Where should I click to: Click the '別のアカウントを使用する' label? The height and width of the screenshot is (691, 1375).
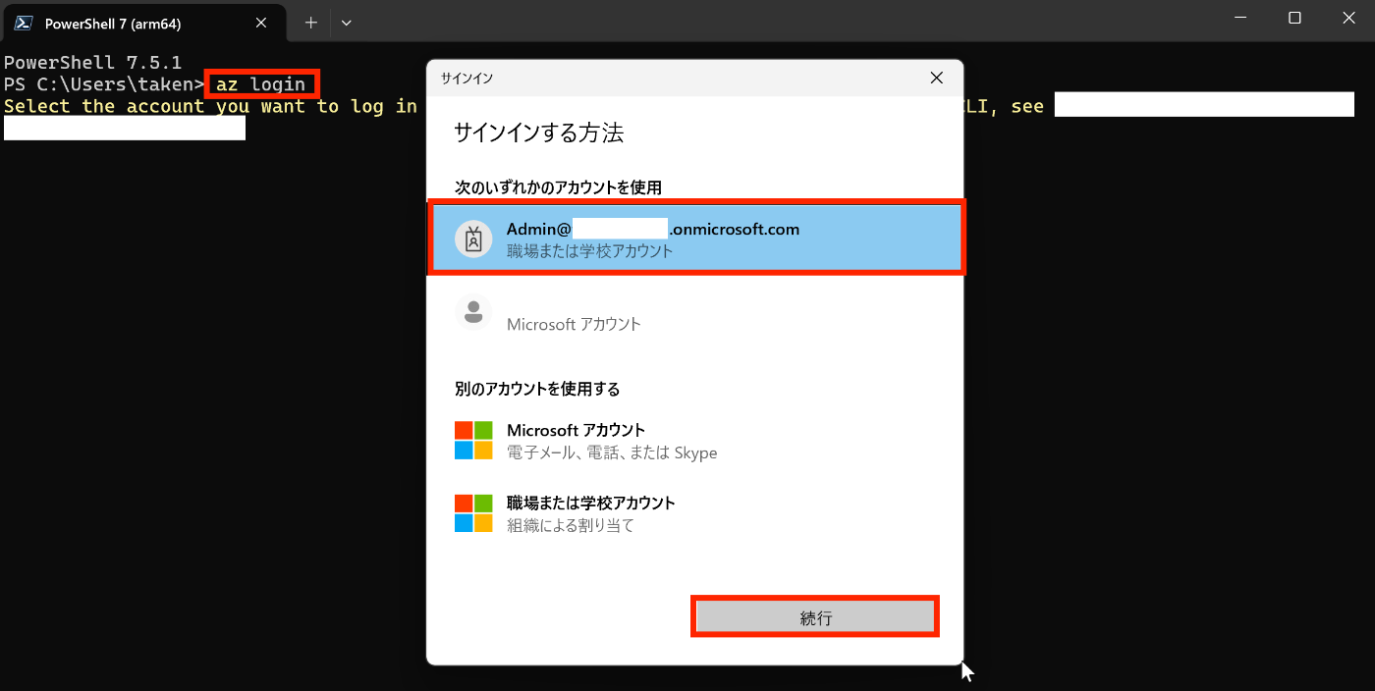[x=537, y=389]
